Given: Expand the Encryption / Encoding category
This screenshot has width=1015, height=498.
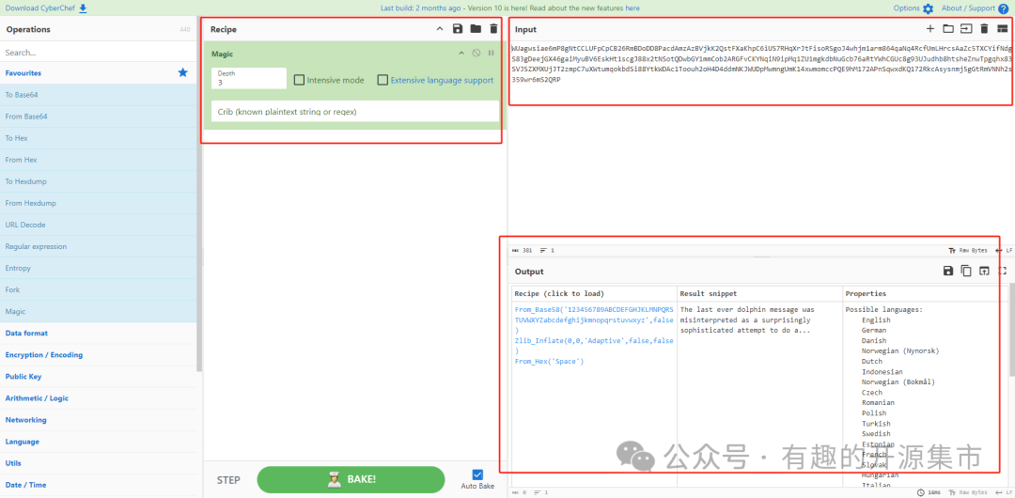Looking at the screenshot, I should pos(43,354).
